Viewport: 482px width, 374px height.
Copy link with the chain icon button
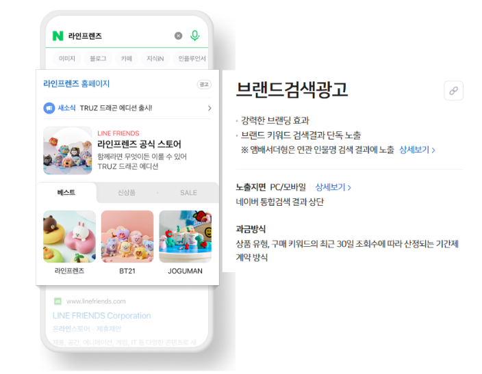click(453, 90)
